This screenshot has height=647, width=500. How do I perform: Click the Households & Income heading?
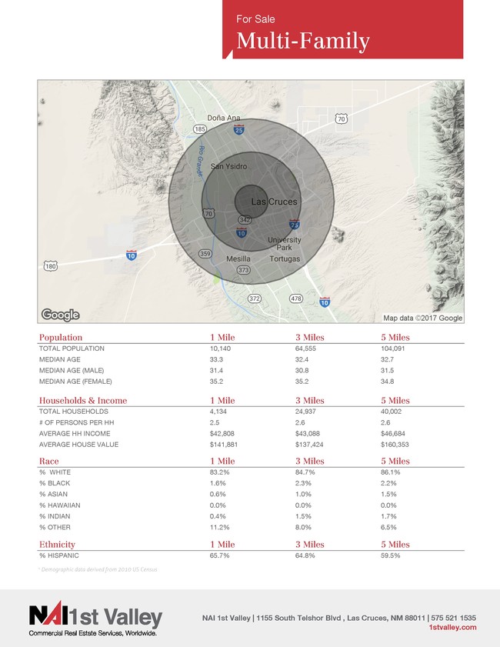click(x=83, y=400)
